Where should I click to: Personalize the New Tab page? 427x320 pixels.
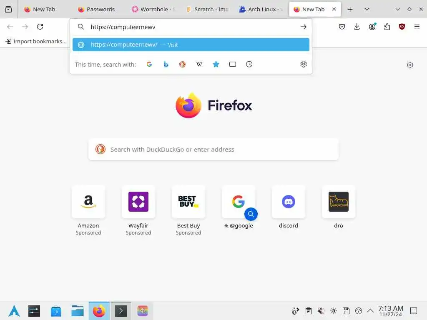410,65
